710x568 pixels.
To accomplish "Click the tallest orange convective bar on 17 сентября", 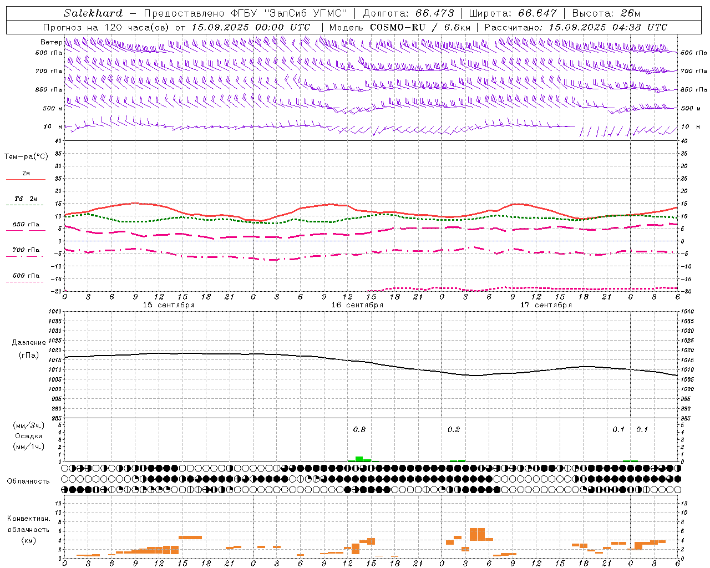I will 477,534.
